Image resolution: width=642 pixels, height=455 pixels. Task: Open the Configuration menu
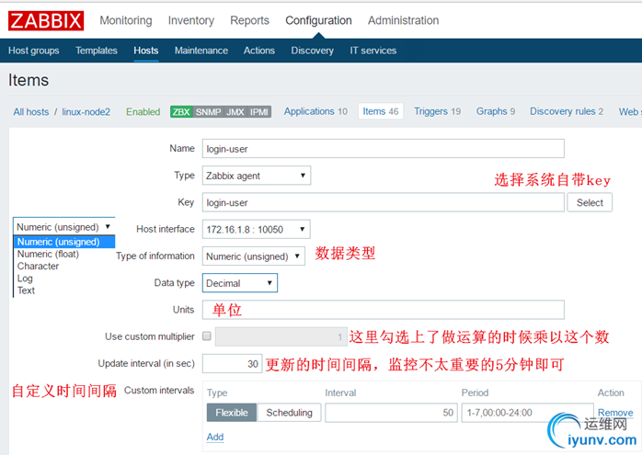pyautogui.click(x=318, y=20)
